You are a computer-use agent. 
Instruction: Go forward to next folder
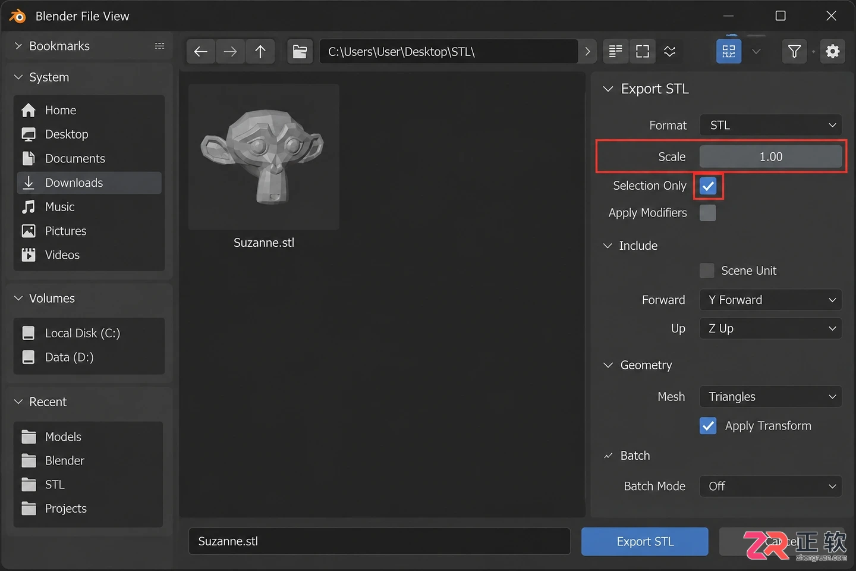[x=230, y=52]
